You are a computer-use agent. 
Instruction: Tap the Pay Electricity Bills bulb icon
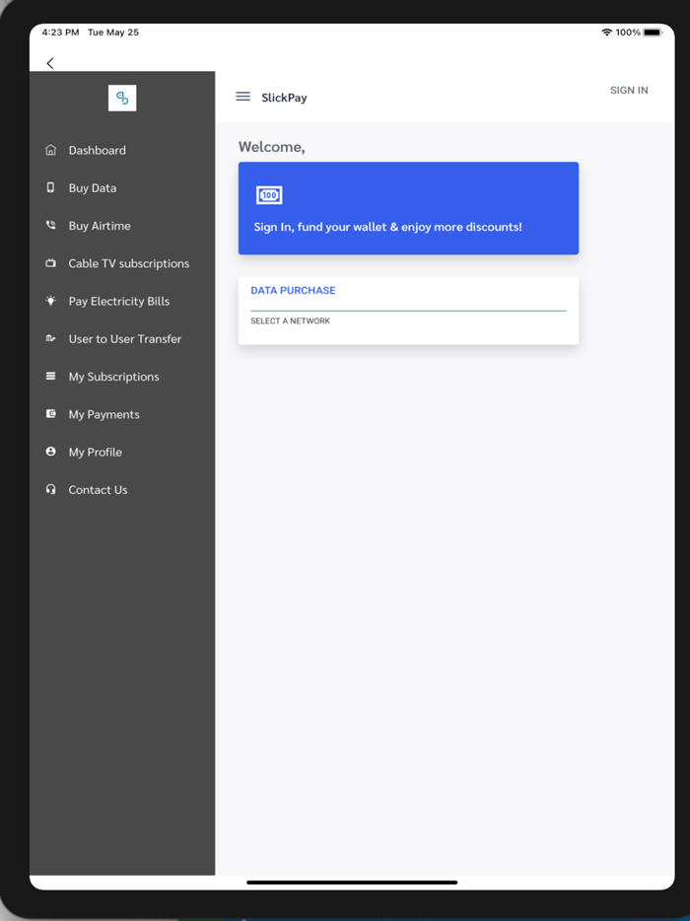50,301
